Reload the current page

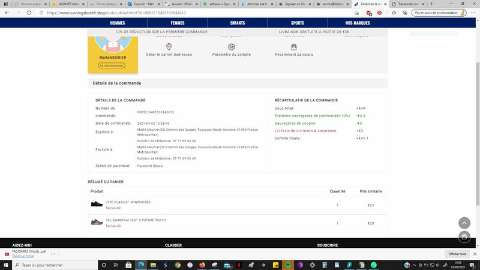tap(29, 13)
